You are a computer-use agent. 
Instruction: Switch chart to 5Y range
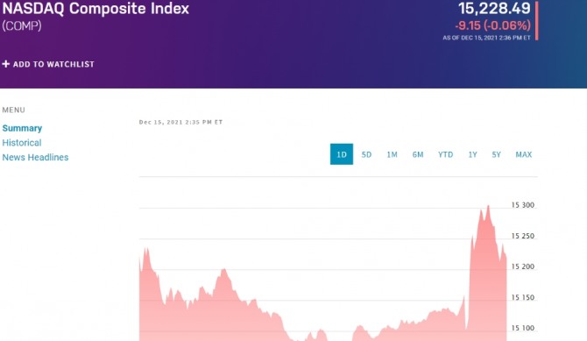coord(497,154)
